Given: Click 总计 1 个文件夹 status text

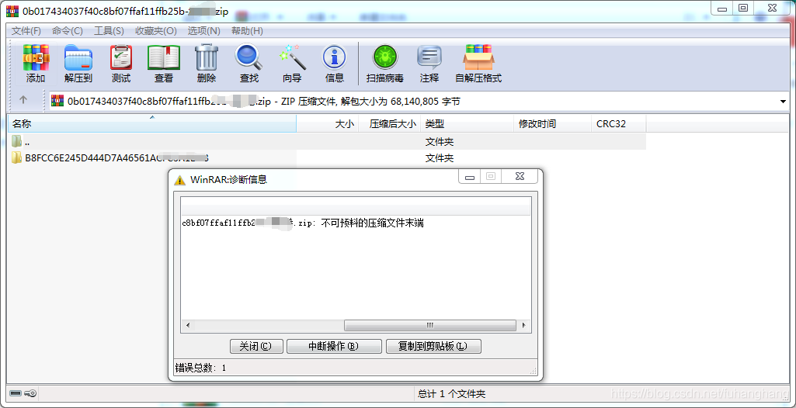Looking at the screenshot, I should point(451,394).
